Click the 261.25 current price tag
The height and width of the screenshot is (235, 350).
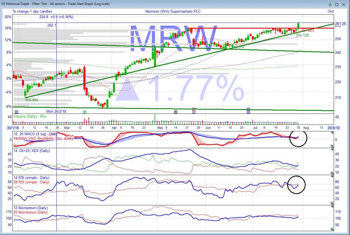(340, 24)
